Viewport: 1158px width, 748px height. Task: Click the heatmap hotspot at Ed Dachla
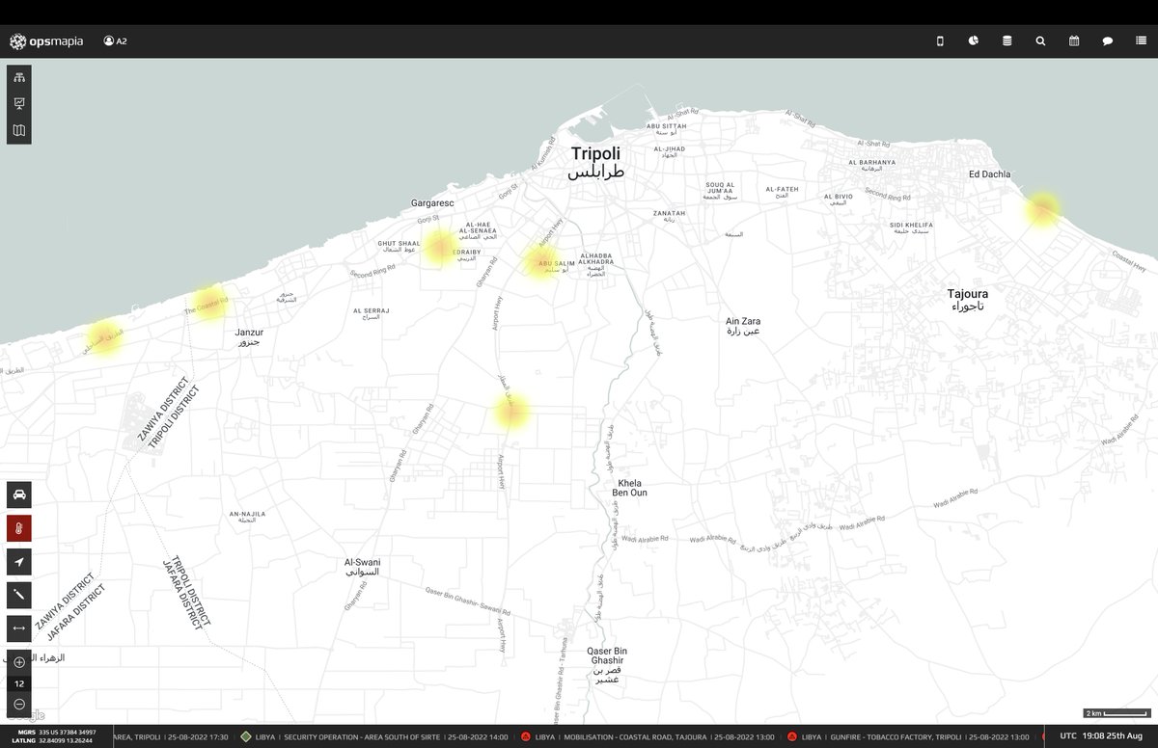(x=1043, y=209)
